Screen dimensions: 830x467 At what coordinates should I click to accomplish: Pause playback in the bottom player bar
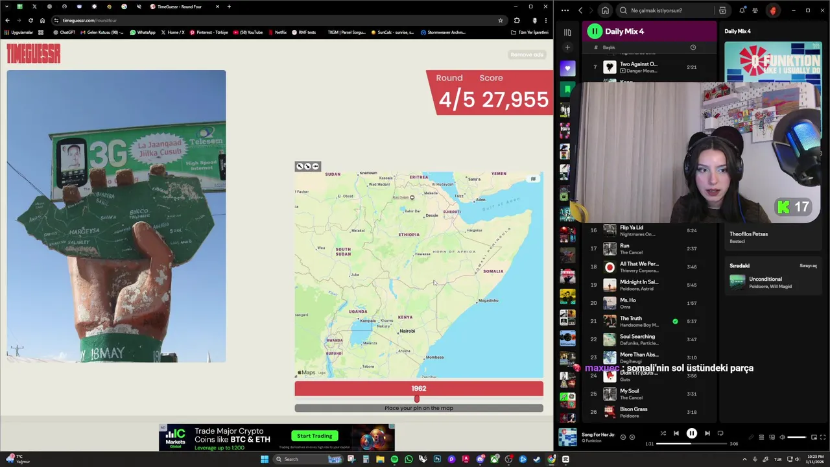tap(692, 433)
